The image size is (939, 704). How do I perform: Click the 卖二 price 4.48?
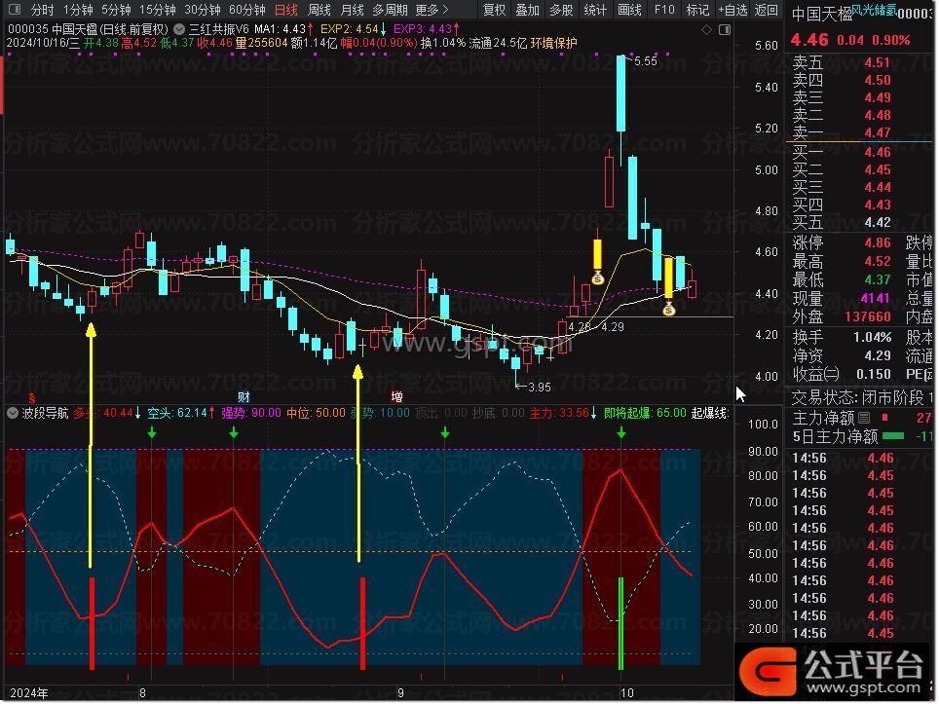pos(878,115)
